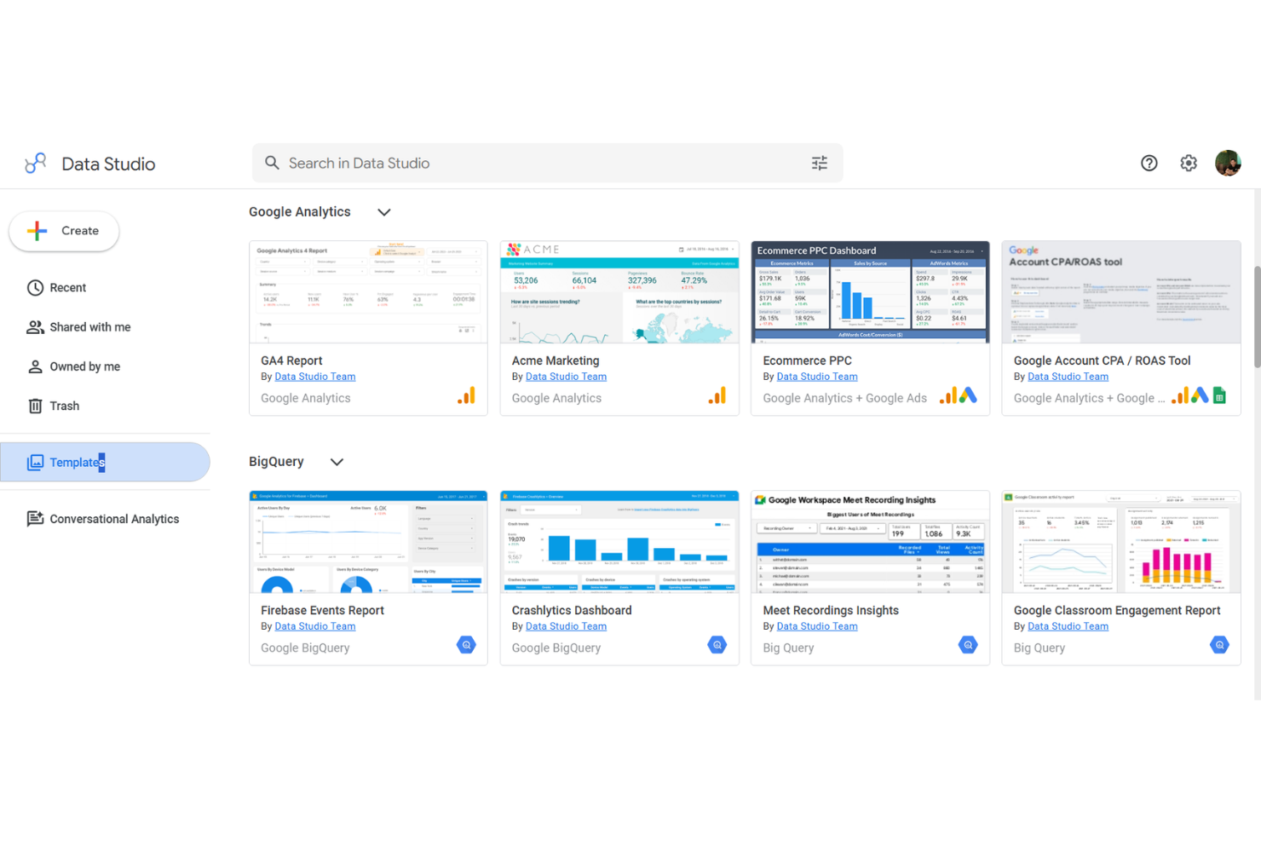This screenshot has width=1261, height=841.
Task: Open the GA4 Report template thumbnail
Action: [368, 292]
